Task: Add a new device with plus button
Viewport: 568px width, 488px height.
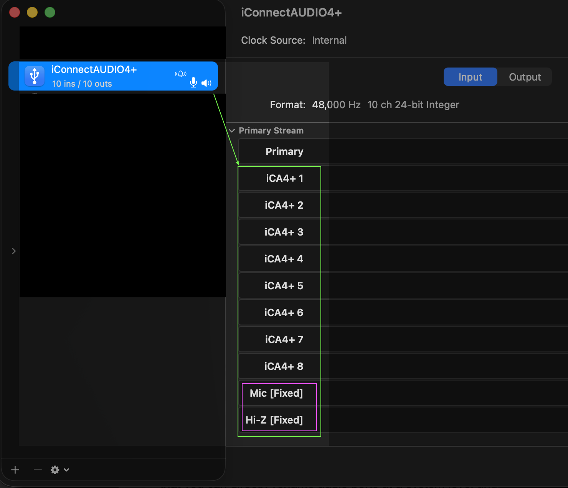Action: pyautogui.click(x=15, y=470)
